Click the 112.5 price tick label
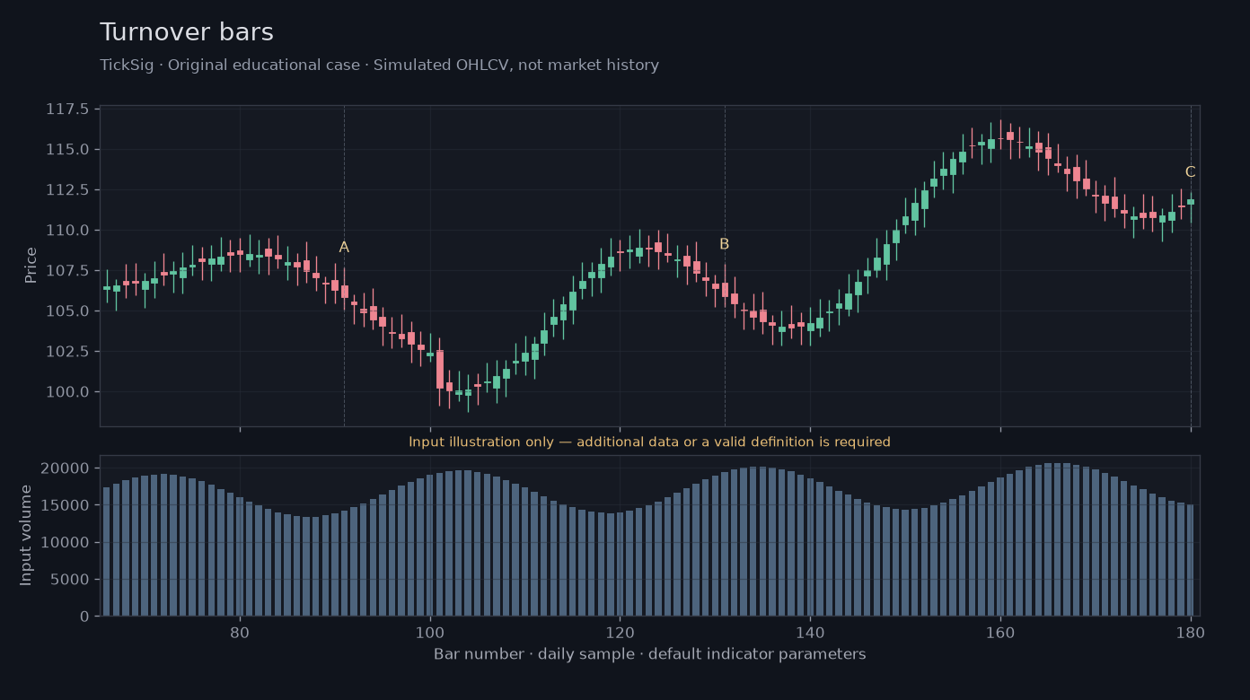1250x700 pixels. point(68,189)
